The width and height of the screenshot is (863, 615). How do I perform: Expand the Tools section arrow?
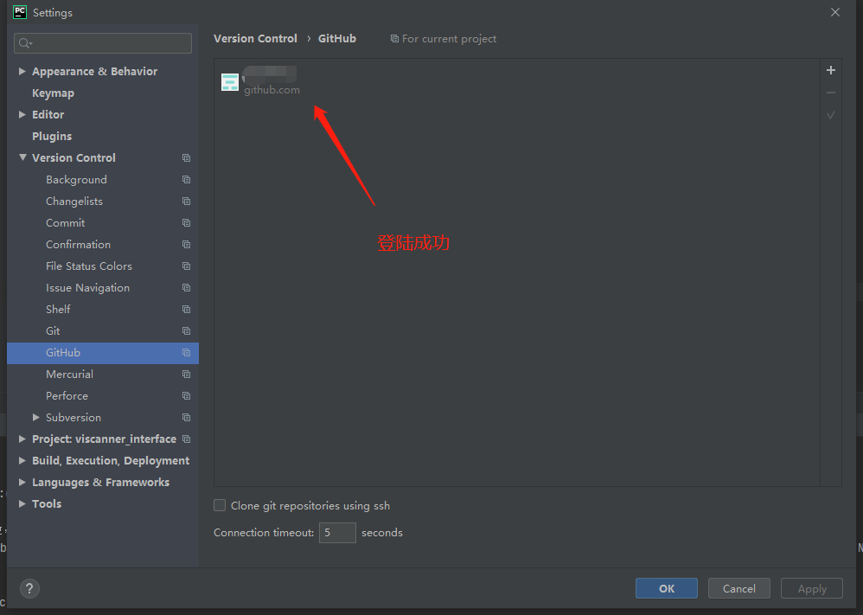click(22, 503)
